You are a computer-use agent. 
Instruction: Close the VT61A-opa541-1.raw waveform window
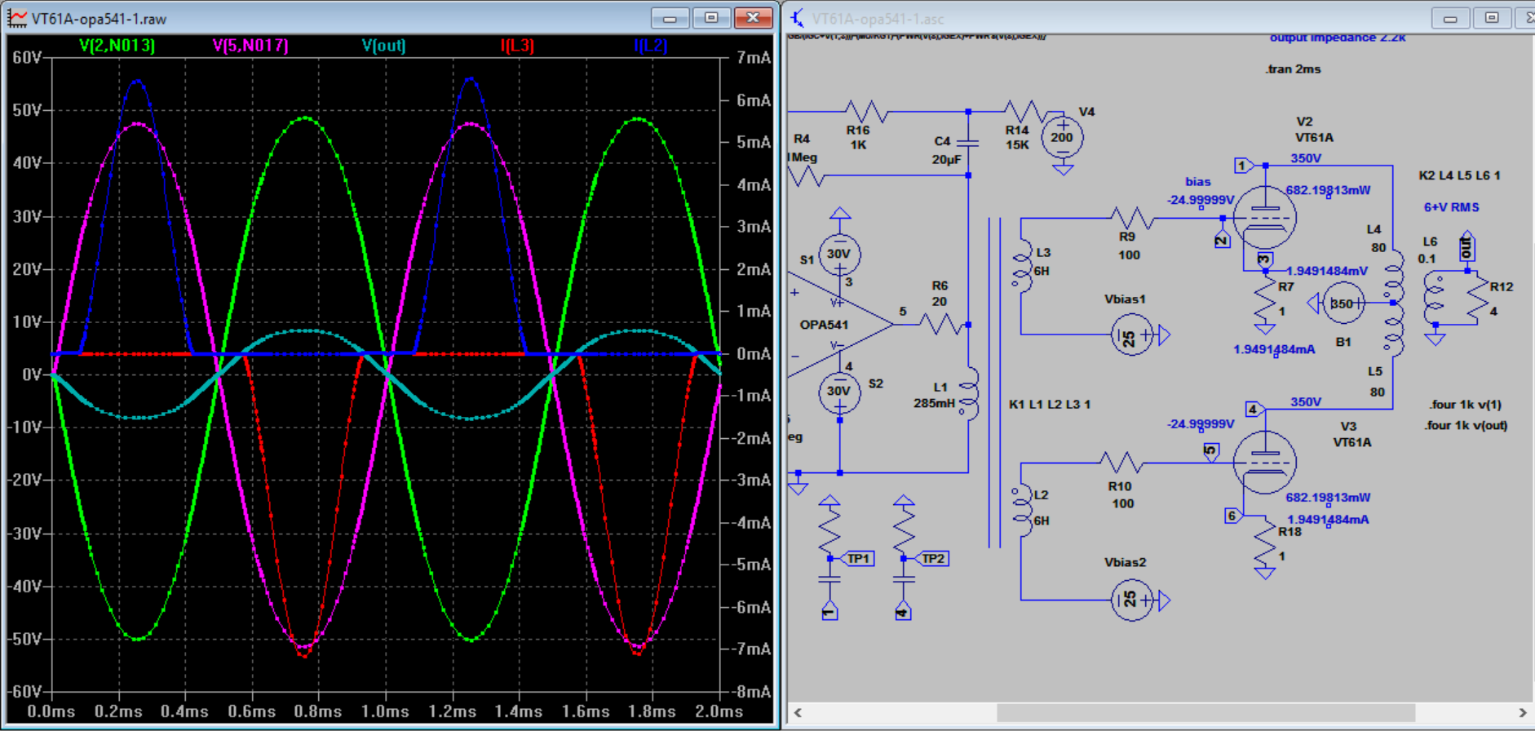pyautogui.click(x=753, y=18)
